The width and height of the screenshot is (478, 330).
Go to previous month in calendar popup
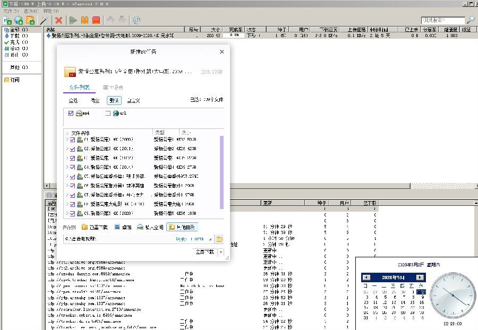366,277
